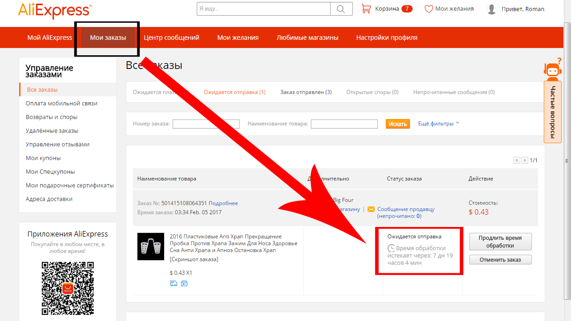Click the "Управление заказами" sidebar heading

coord(50,71)
